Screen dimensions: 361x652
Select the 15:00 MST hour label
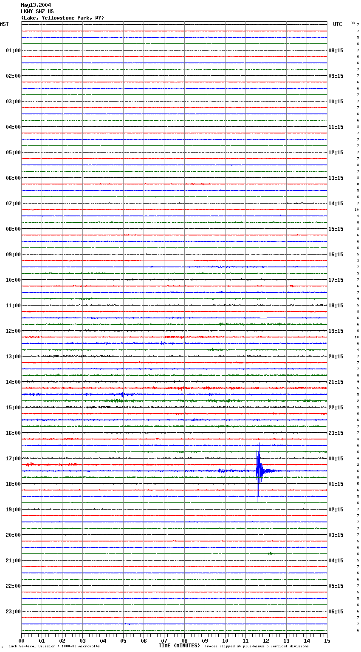[x=13, y=408]
